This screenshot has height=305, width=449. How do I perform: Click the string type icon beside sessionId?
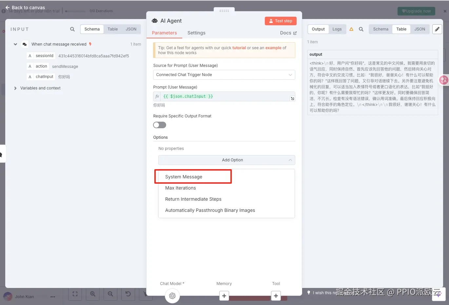pos(30,56)
